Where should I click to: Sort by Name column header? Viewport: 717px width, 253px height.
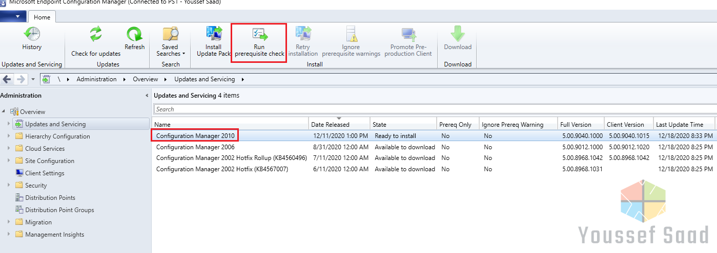(x=230, y=124)
